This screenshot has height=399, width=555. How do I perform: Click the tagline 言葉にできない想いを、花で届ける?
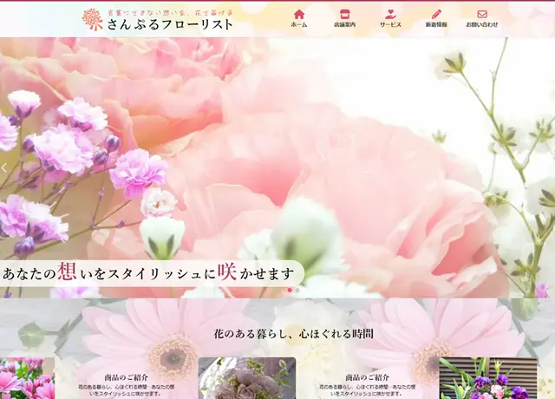(170, 13)
